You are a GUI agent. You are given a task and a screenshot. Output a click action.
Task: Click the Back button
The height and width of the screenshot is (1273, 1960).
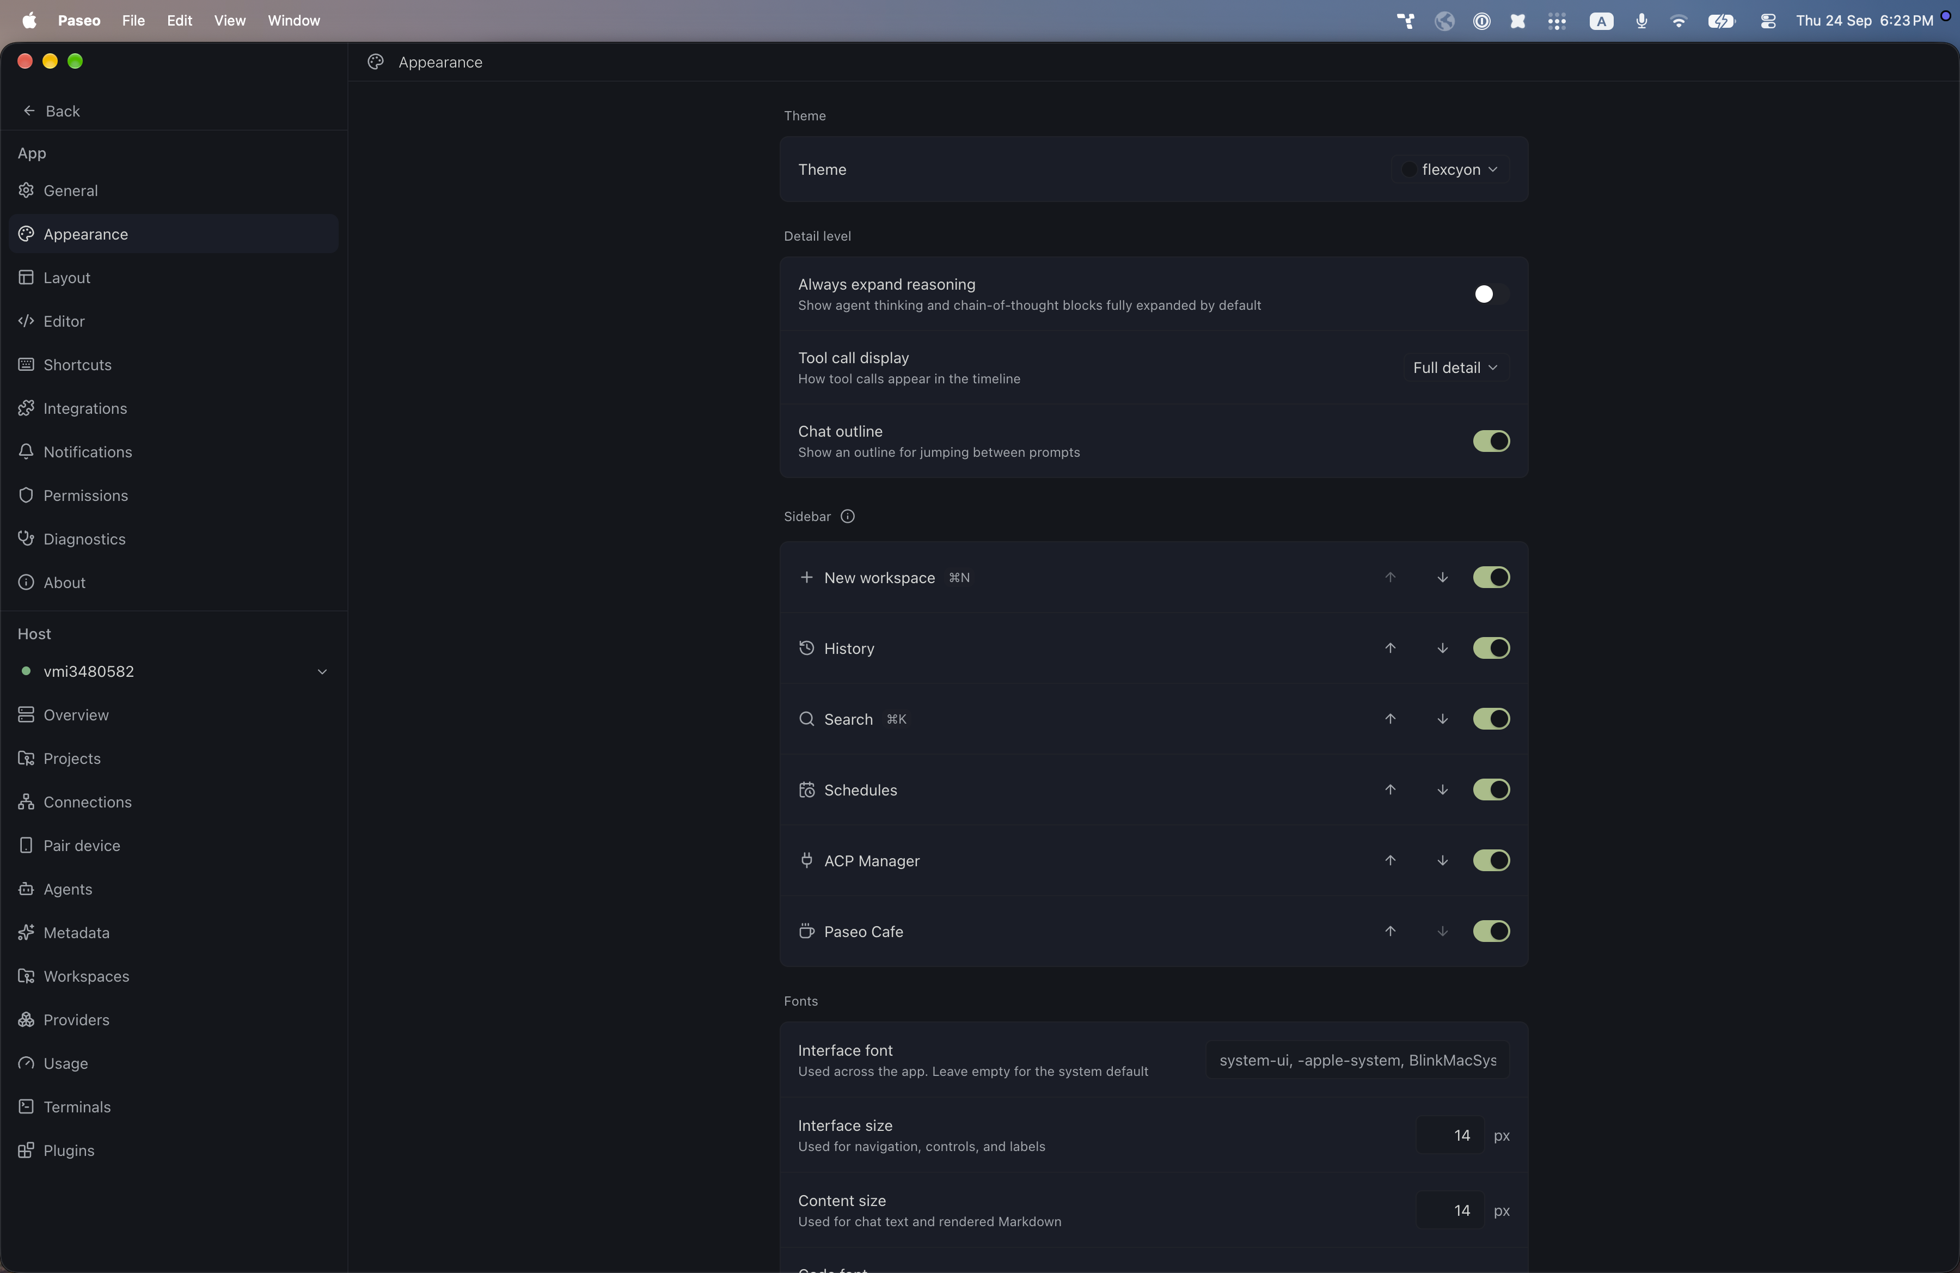[x=51, y=111]
